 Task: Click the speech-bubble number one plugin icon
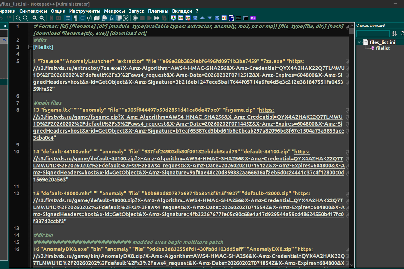[x=173, y=18]
